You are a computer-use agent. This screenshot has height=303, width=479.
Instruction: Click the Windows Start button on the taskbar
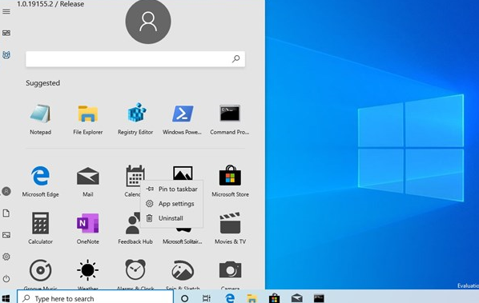point(6,298)
